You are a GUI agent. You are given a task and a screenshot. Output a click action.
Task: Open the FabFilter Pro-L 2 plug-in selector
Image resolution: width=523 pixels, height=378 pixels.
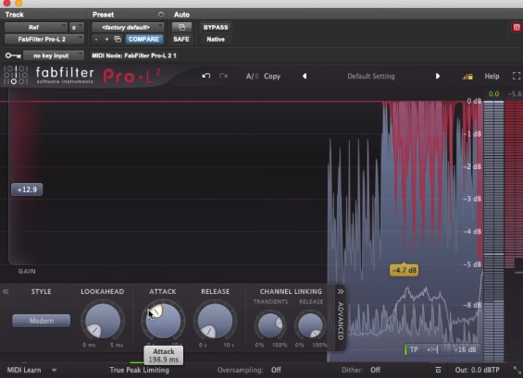44,40
